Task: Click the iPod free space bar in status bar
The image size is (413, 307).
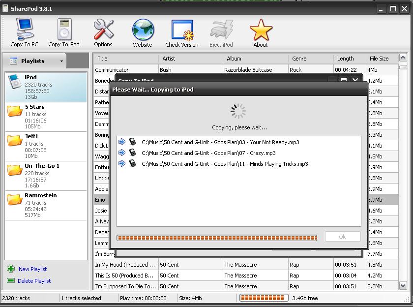Action: pos(264,298)
